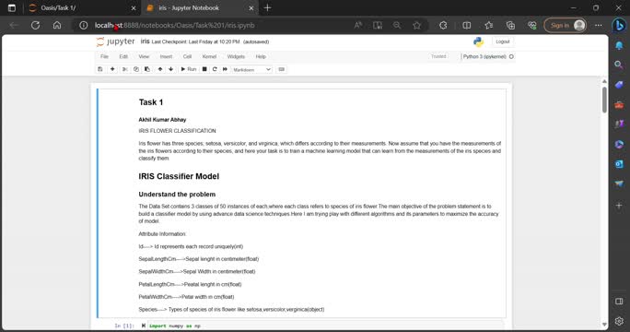Open cell type Markdown dropdown
Viewport: 630px width, 332px height.
click(252, 69)
